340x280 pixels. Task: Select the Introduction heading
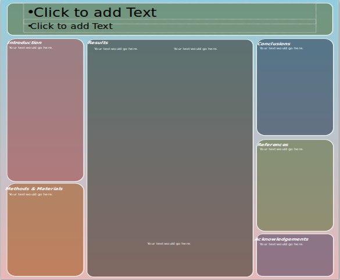(x=24, y=42)
